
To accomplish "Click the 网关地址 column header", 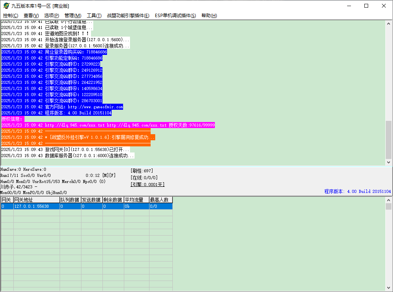I will coord(37,200).
